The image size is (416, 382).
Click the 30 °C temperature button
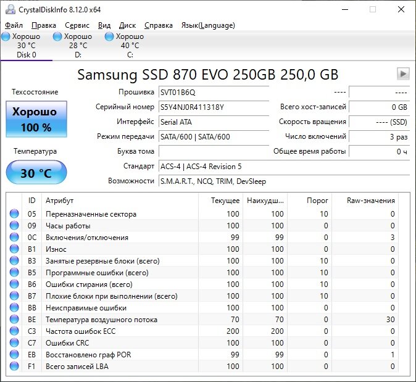(36, 172)
